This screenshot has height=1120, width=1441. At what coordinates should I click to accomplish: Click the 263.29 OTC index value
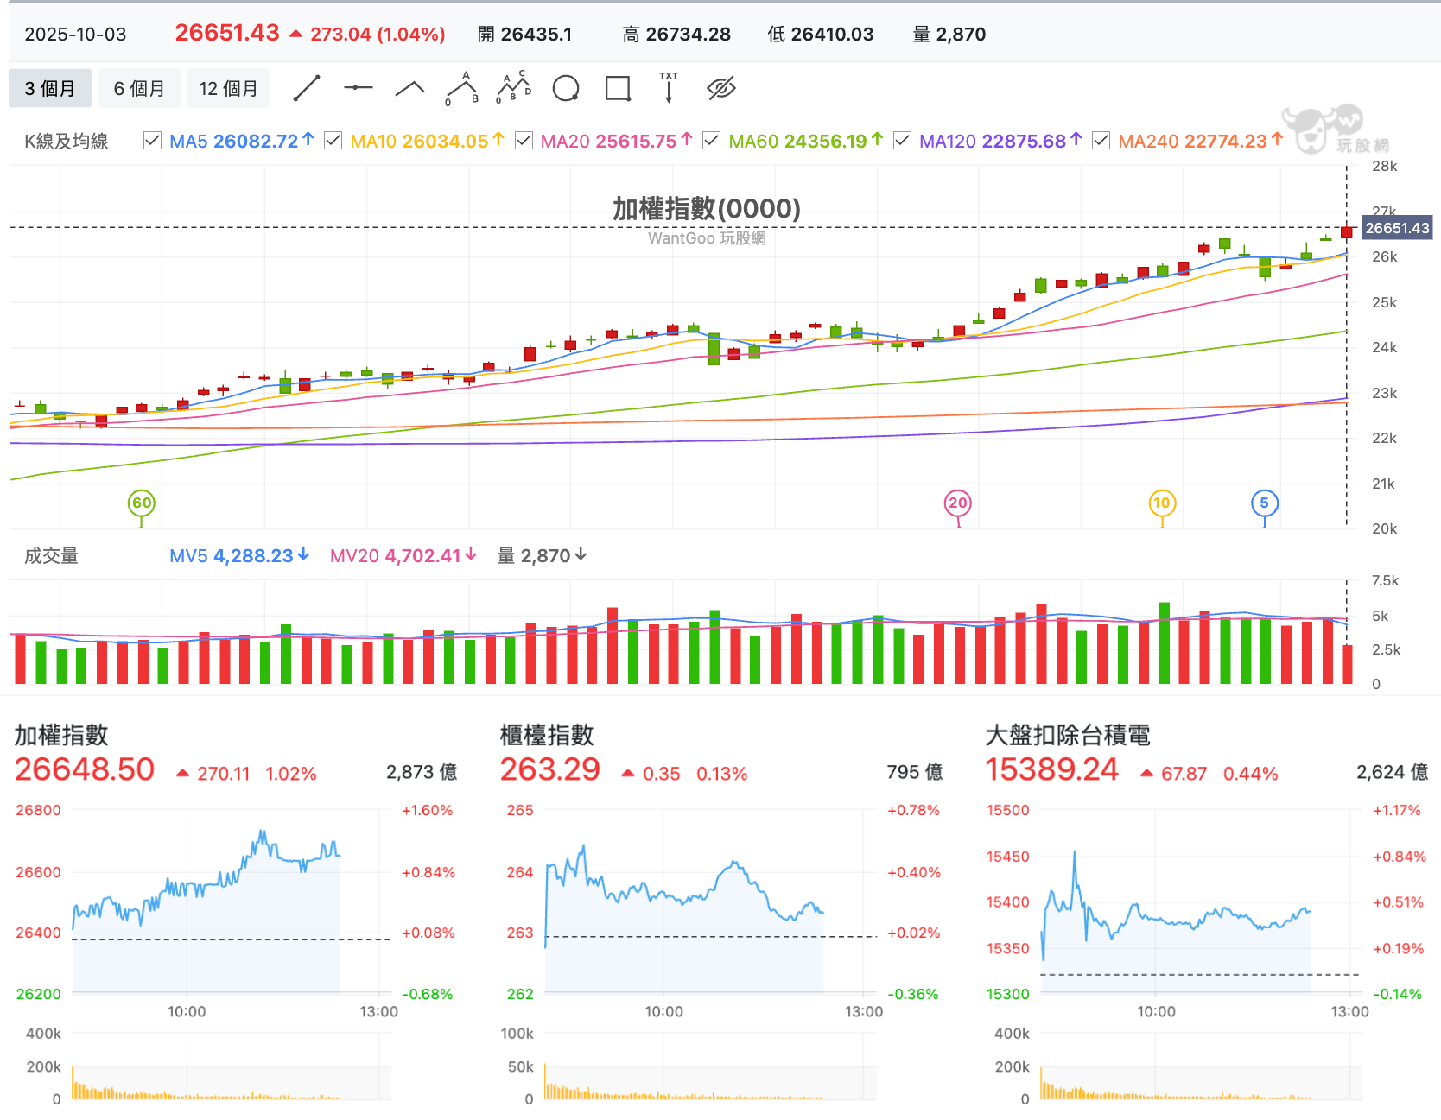[549, 769]
